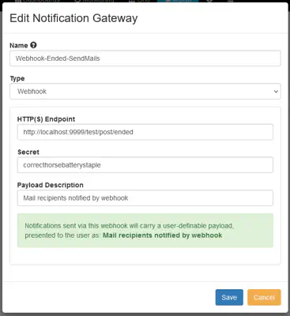
Task: Click the chevron arrow of the Type select
Action: pyautogui.click(x=276, y=92)
